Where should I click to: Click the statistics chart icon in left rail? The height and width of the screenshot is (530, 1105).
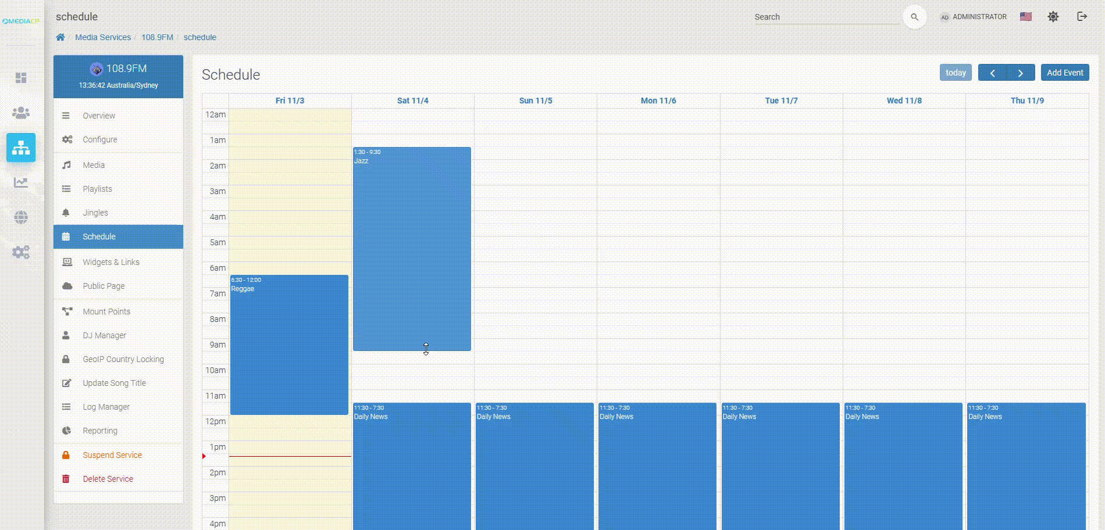[21, 182]
